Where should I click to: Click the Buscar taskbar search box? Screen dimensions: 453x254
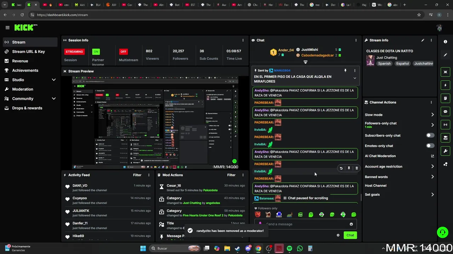point(175,248)
